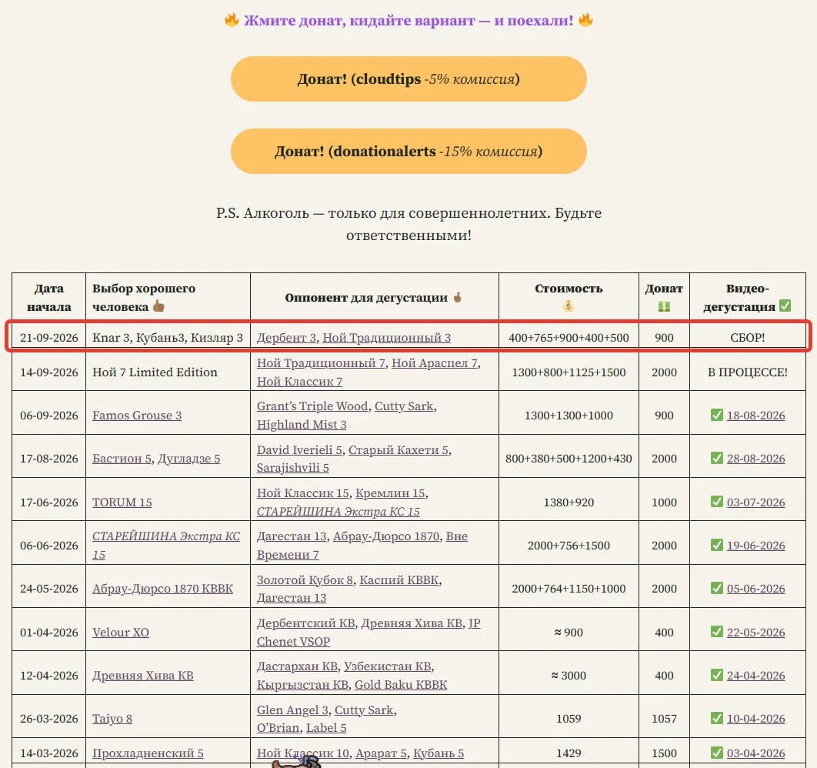The width and height of the screenshot is (817, 768).
Task: Open the Velour XO link
Action: (120, 633)
